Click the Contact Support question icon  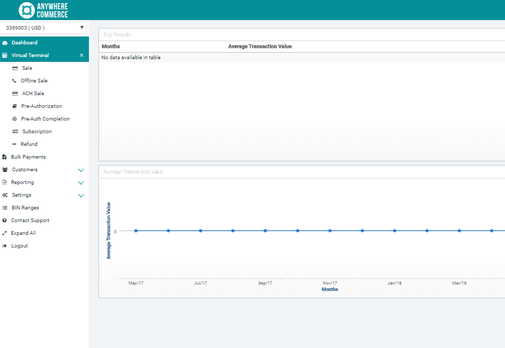click(x=5, y=221)
